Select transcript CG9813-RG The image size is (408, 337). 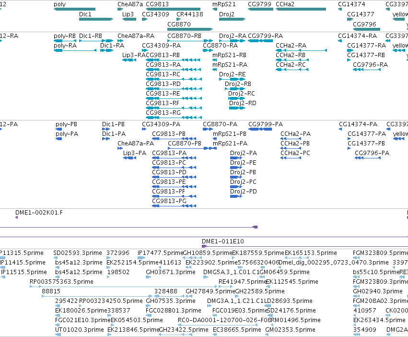174,118
